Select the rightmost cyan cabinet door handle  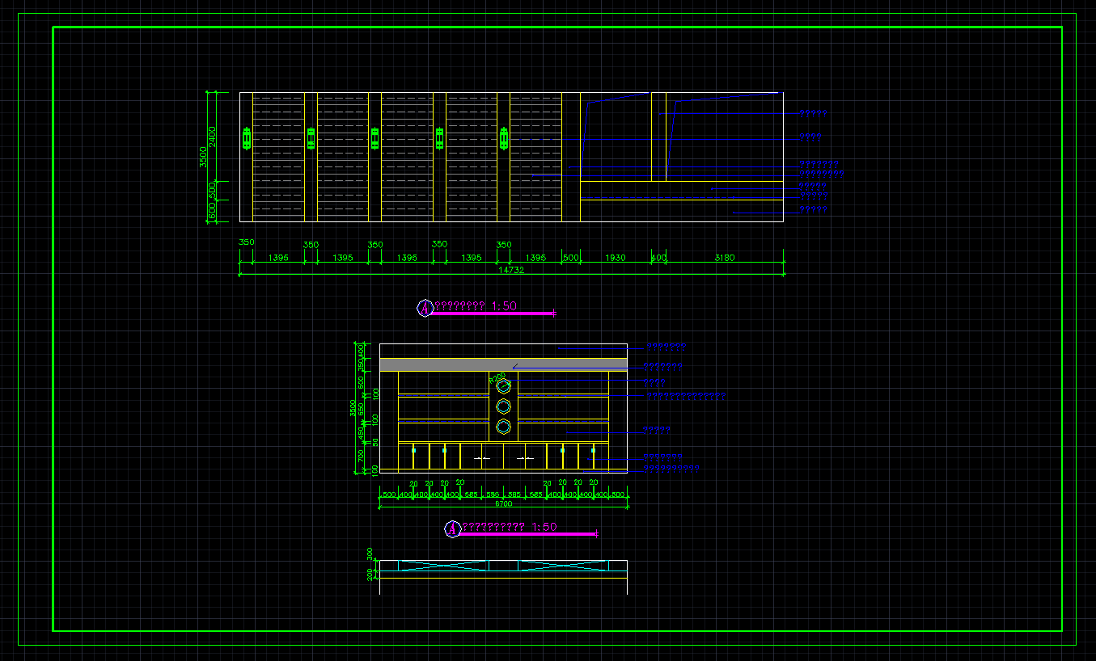click(593, 450)
